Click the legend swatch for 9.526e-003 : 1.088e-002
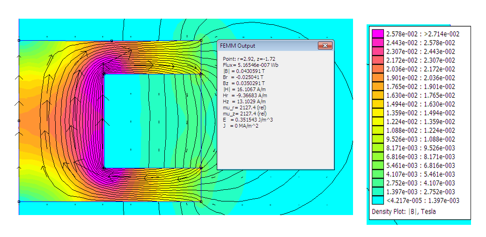Screen dimensions: 486x237 point(377,139)
